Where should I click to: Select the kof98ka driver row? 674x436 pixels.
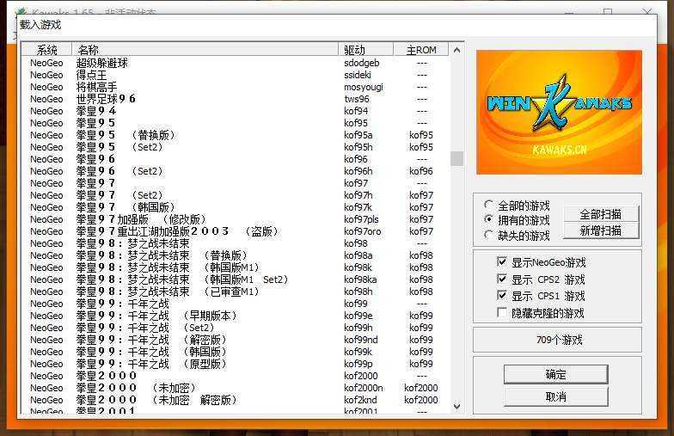[236, 279]
